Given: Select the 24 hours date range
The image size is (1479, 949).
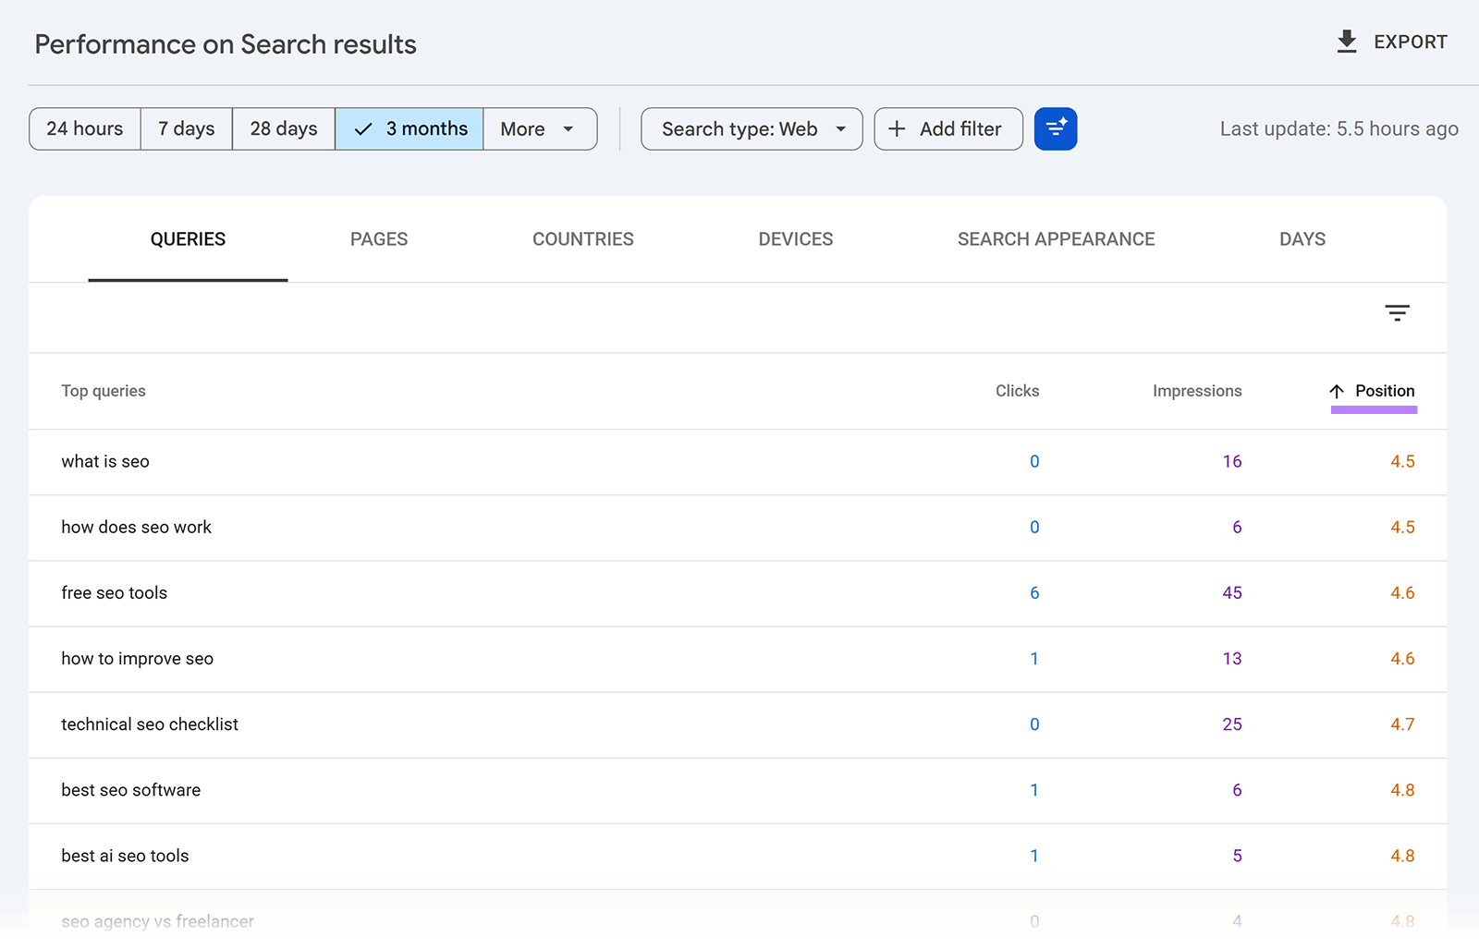Looking at the screenshot, I should pyautogui.click(x=85, y=128).
